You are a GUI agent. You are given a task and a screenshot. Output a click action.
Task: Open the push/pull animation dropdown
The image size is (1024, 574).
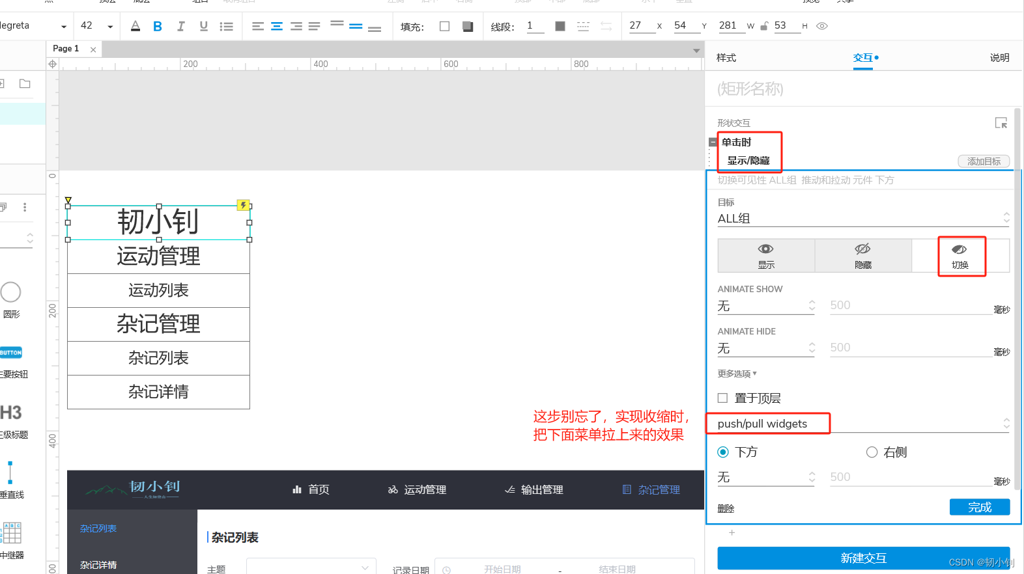pyautogui.click(x=766, y=478)
